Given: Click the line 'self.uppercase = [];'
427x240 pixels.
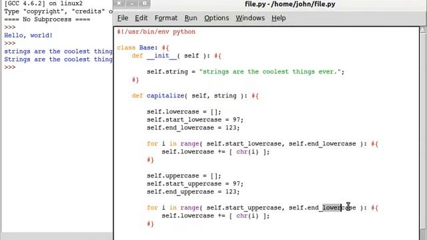Looking at the screenshot, I should tap(184, 176).
